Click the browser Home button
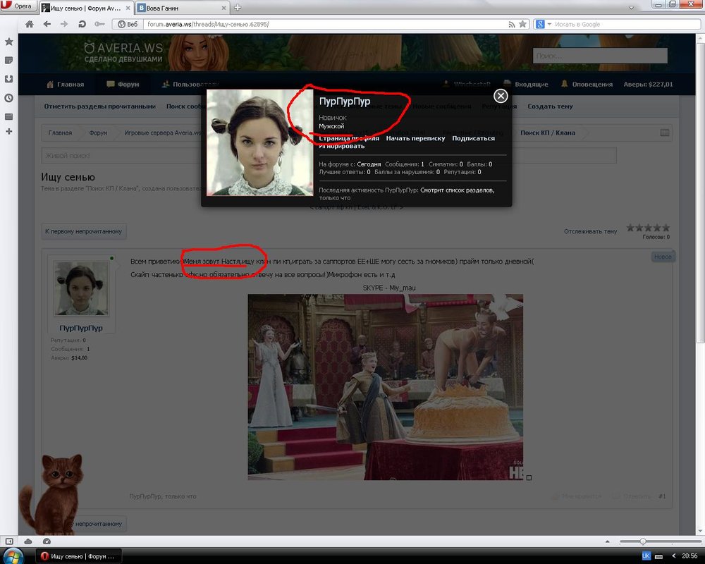The image size is (705, 564). click(30, 24)
